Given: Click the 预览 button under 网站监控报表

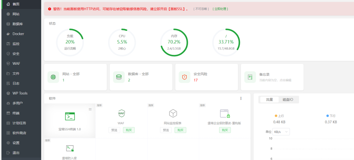Looking at the screenshot, I should (x=166, y=130).
